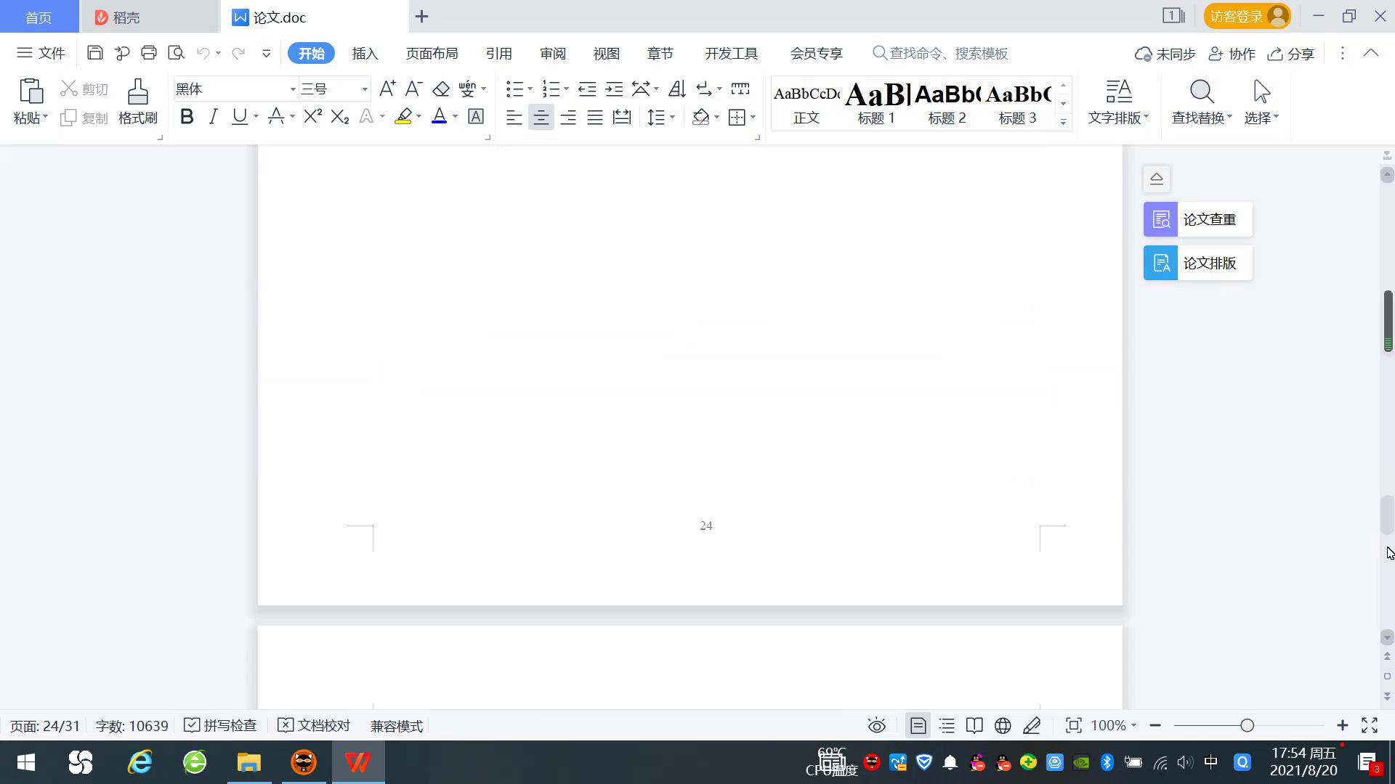Click the clear formatting eraser icon
Image resolution: width=1395 pixels, height=784 pixels.
pyautogui.click(x=441, y=89)
